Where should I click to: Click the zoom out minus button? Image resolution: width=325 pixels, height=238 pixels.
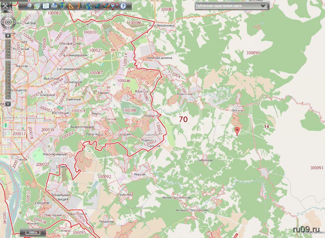[8, 103]
